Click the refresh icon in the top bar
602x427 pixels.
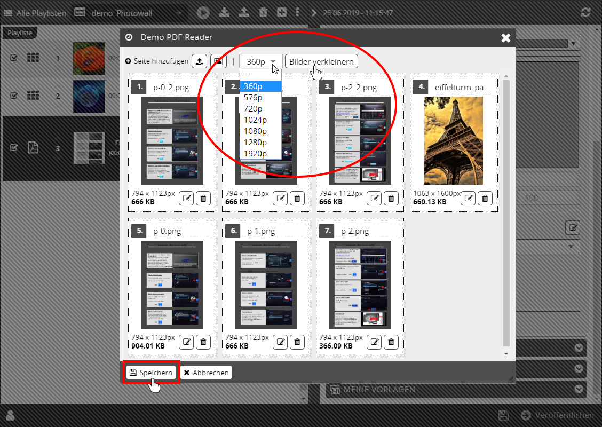[586, 12]
